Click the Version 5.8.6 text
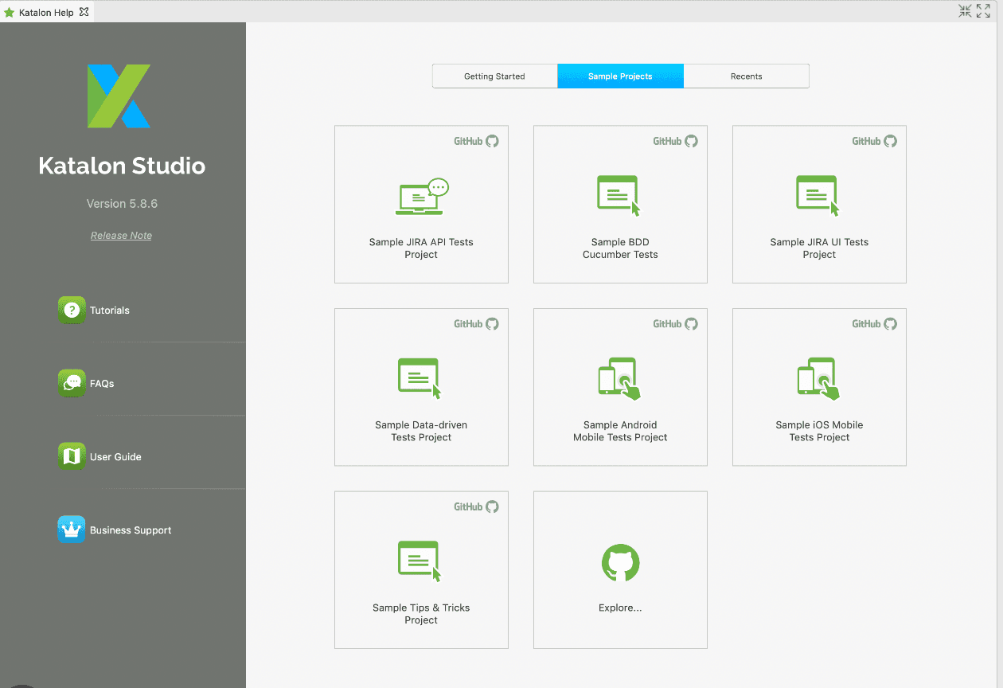Screen dimensions: 1003x688 point(122,204)
